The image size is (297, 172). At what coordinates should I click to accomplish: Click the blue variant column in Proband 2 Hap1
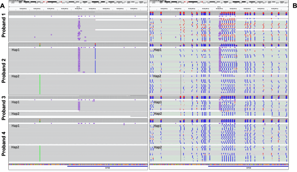(x=95, y=60)
